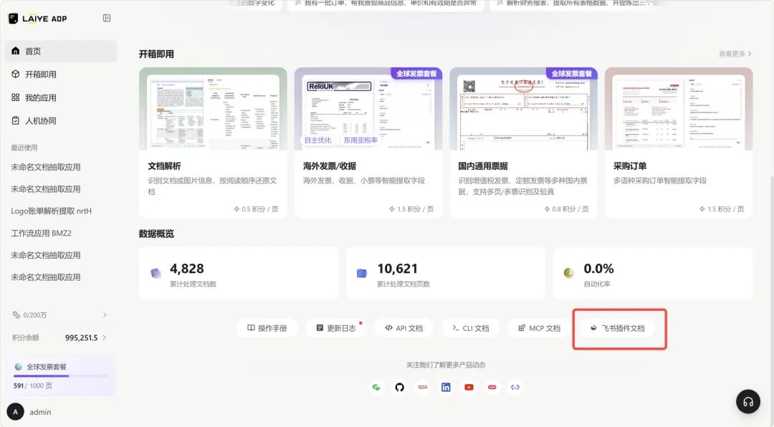This screenshot has width=774, height=427.
Task: Click the 0.0% 自动化率 value
Action: (598, 269)
